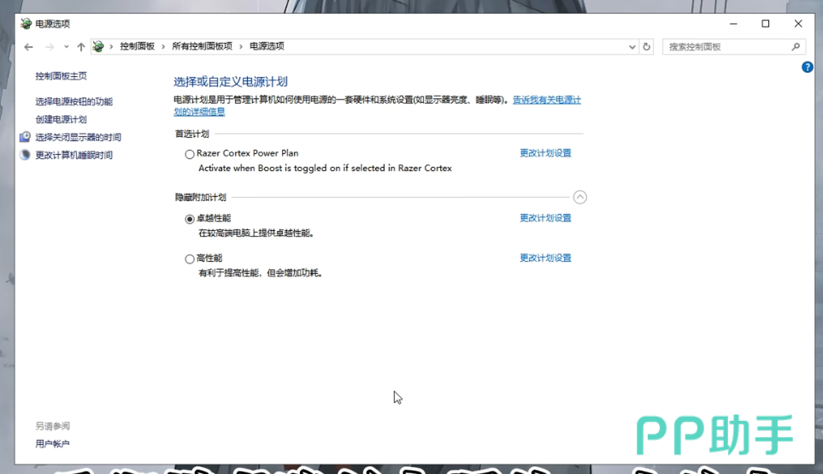Go up one level with the up arrow

[81, 47]
